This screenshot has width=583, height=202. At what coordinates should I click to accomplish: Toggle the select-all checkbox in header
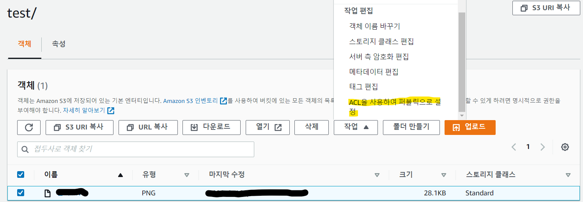tap(21, 175)
